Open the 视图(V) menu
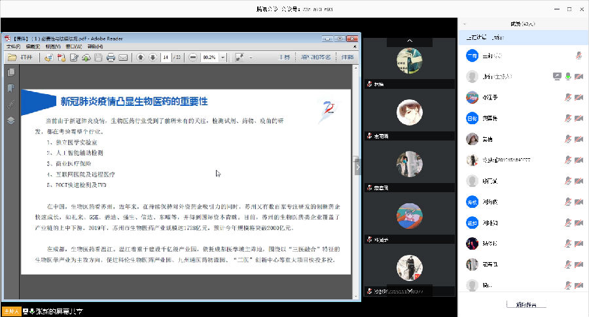The image size is (589, 317). click(x=53, y=46)
